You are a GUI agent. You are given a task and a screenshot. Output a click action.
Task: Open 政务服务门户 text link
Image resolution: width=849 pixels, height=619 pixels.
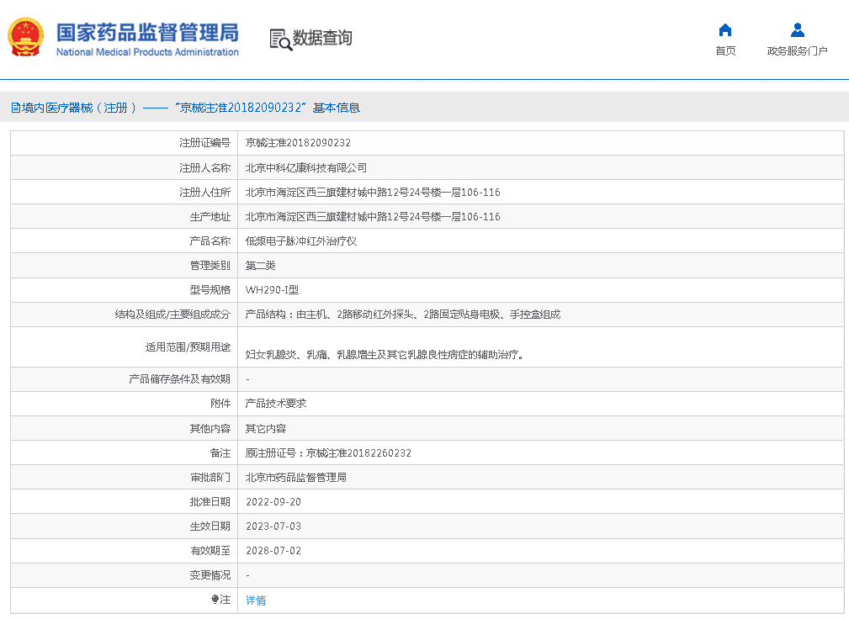click(x=797, y=51)
